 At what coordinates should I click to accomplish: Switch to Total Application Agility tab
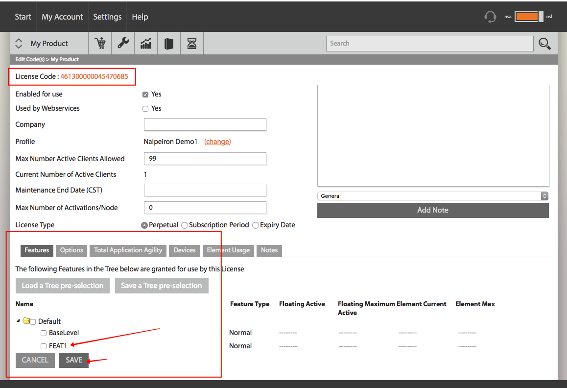click(128, 250)
